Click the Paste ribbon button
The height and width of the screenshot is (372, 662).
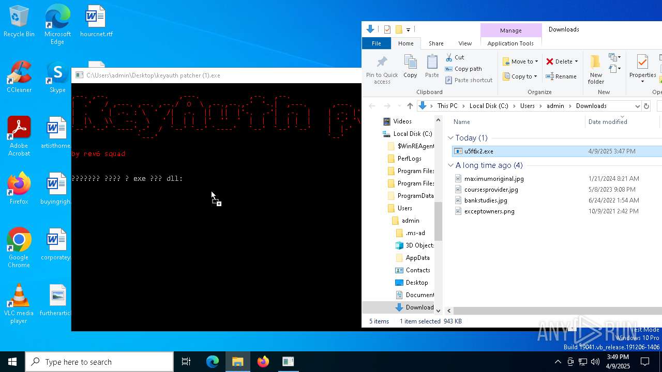point(432,66)
